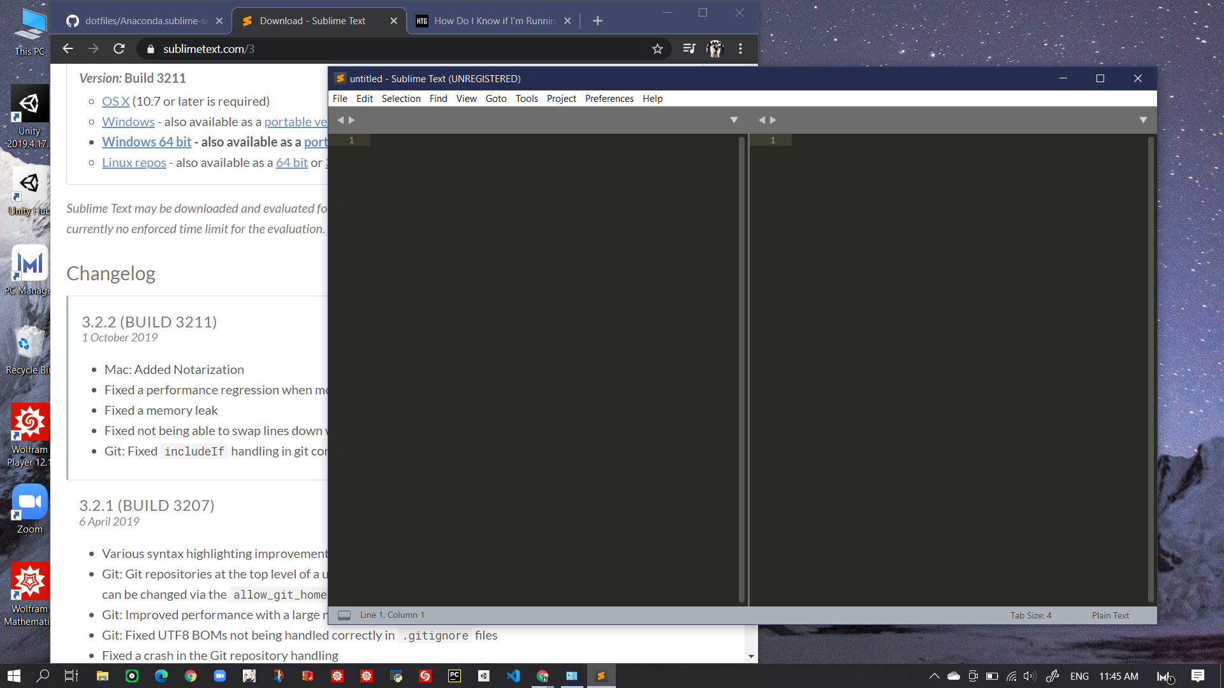Reload the sublimetext.com page
This screenshot has height=688, width=1224.
click(x=119, y=48)
